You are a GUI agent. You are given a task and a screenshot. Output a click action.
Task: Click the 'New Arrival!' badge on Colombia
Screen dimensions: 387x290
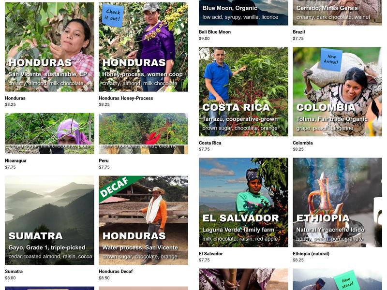(x=331, y=59)
